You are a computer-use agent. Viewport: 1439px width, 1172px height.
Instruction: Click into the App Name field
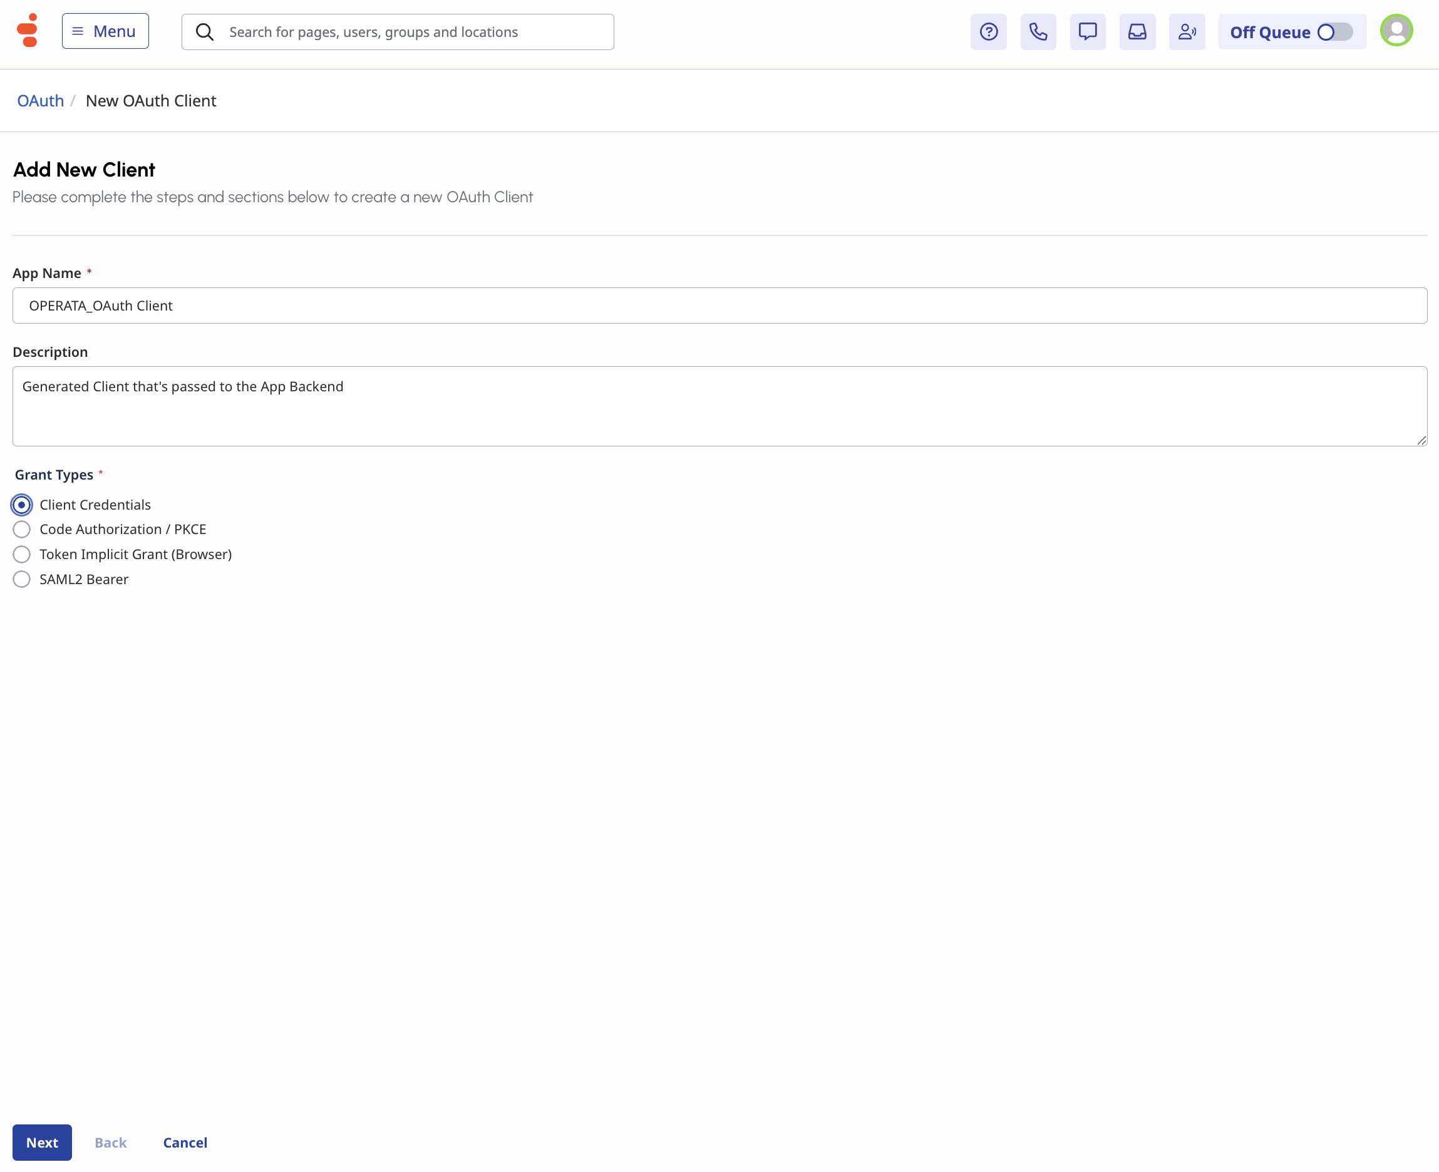719,306
